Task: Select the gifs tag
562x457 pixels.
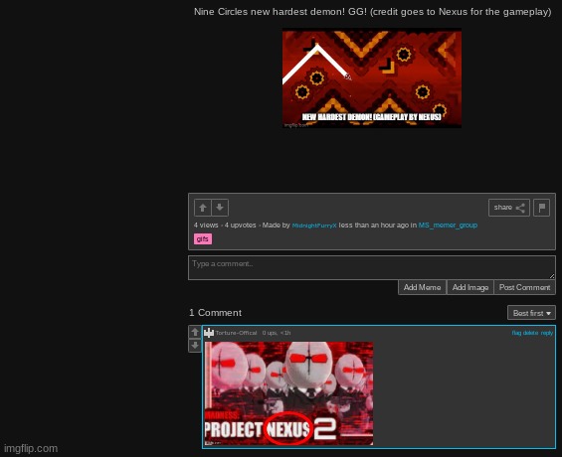Action: 203,238
